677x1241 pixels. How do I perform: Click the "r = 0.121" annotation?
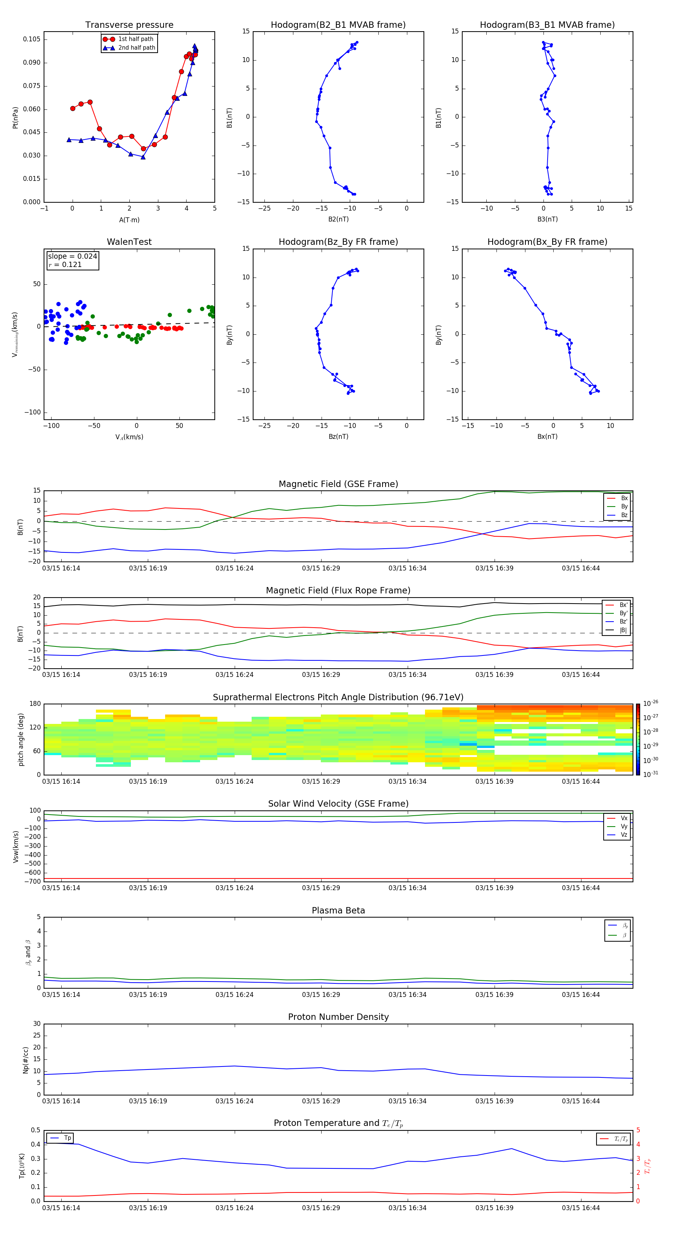[65, 264]
